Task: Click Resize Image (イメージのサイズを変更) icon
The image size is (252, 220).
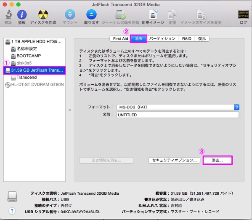Action: [x=201, y=14]
